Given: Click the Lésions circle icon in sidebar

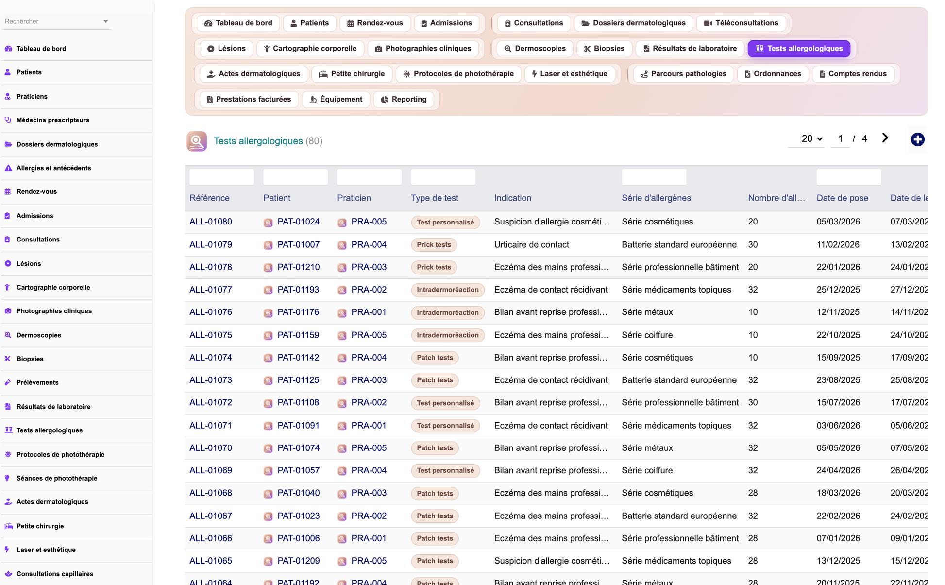Looking at the screenshot, I should [x=8, y=264].
